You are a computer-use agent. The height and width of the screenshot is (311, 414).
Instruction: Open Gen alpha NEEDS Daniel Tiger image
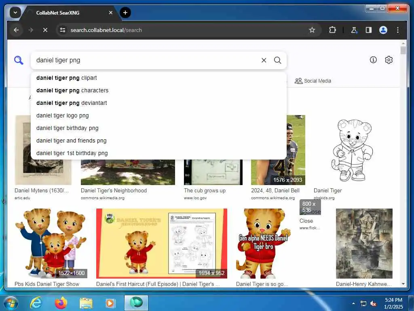click(x=263, y=243)
